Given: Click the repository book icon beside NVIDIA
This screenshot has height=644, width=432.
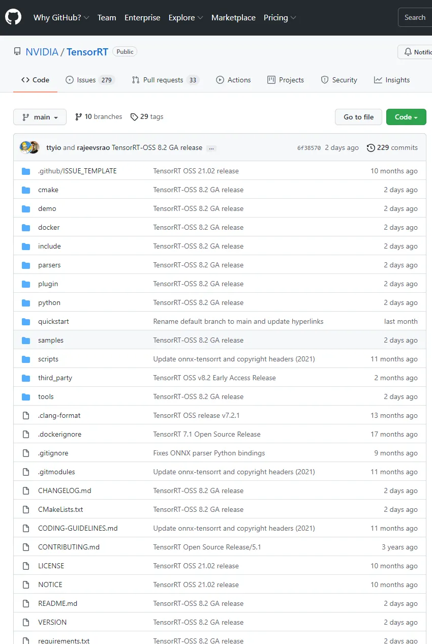Looking at the screenshot, I should click(x=17, y=52).
